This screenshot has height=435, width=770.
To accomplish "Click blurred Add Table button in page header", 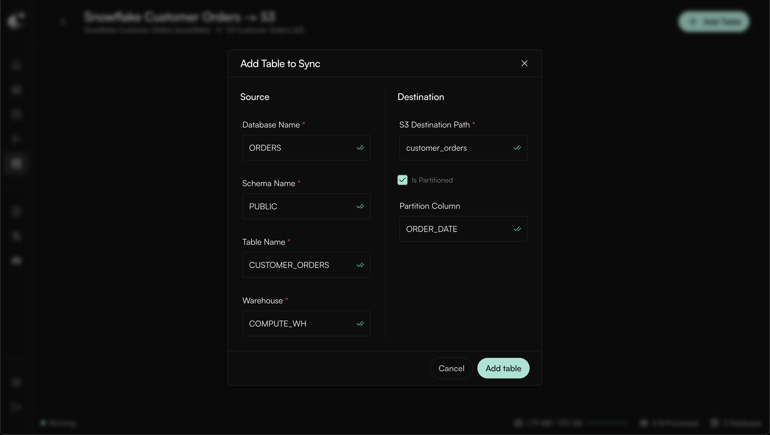I will coord(714,22).
